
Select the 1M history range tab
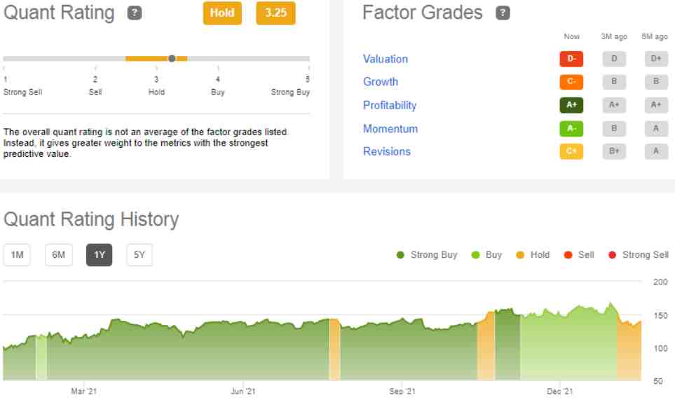(x=17, y=255)
